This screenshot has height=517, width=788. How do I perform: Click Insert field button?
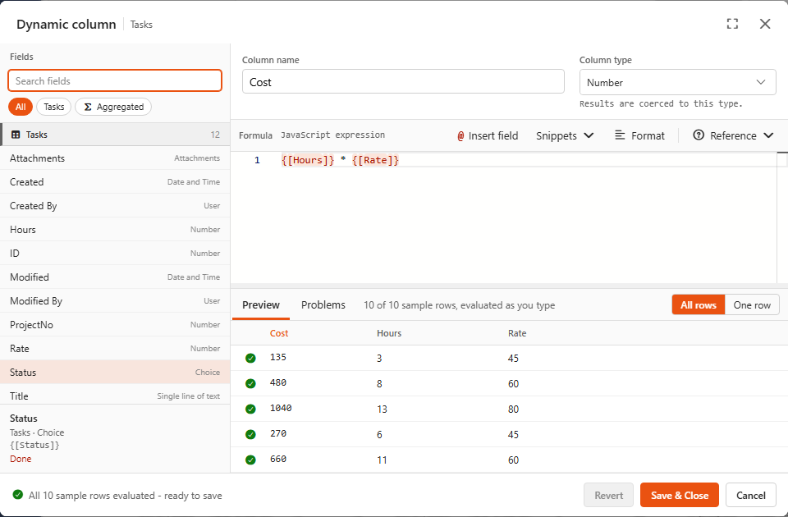point(488,135)
